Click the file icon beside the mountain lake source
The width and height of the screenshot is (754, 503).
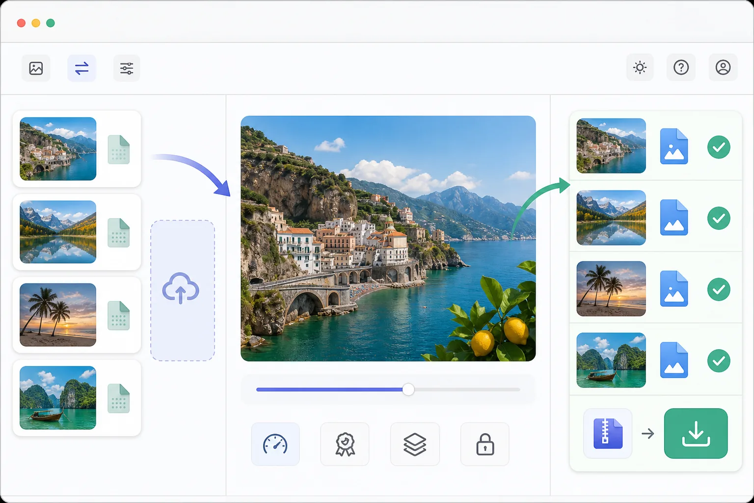point(119,232)
